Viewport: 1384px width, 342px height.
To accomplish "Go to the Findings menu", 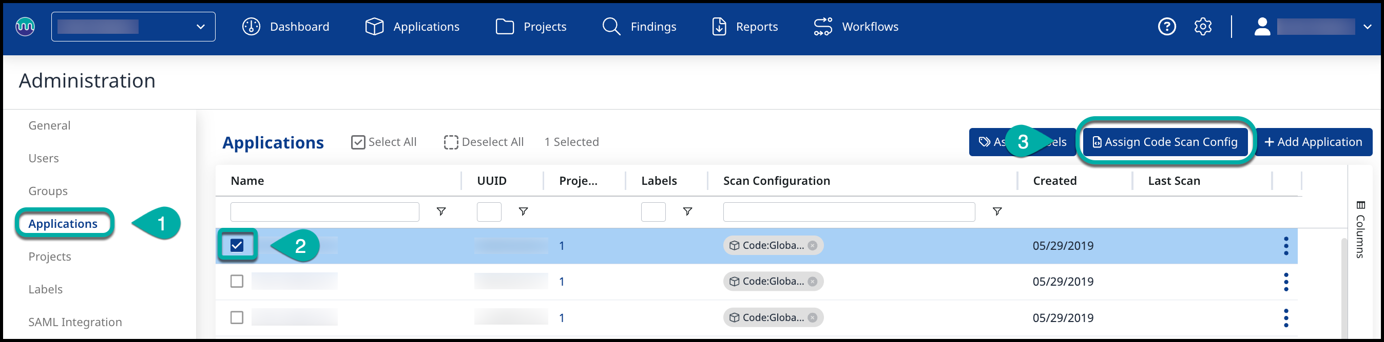I will point(639,27).
